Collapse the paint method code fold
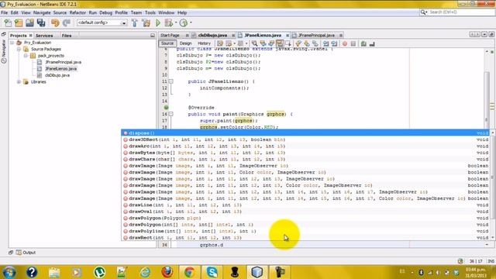The width and height of the screenshot is (496, 279). tap(170, 114)
